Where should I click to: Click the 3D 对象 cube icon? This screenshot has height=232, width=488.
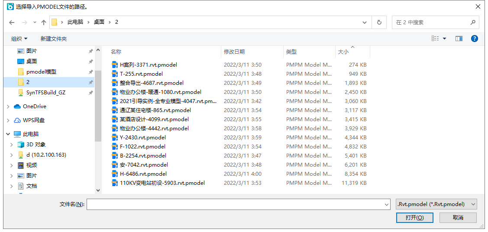pos(20,144)
